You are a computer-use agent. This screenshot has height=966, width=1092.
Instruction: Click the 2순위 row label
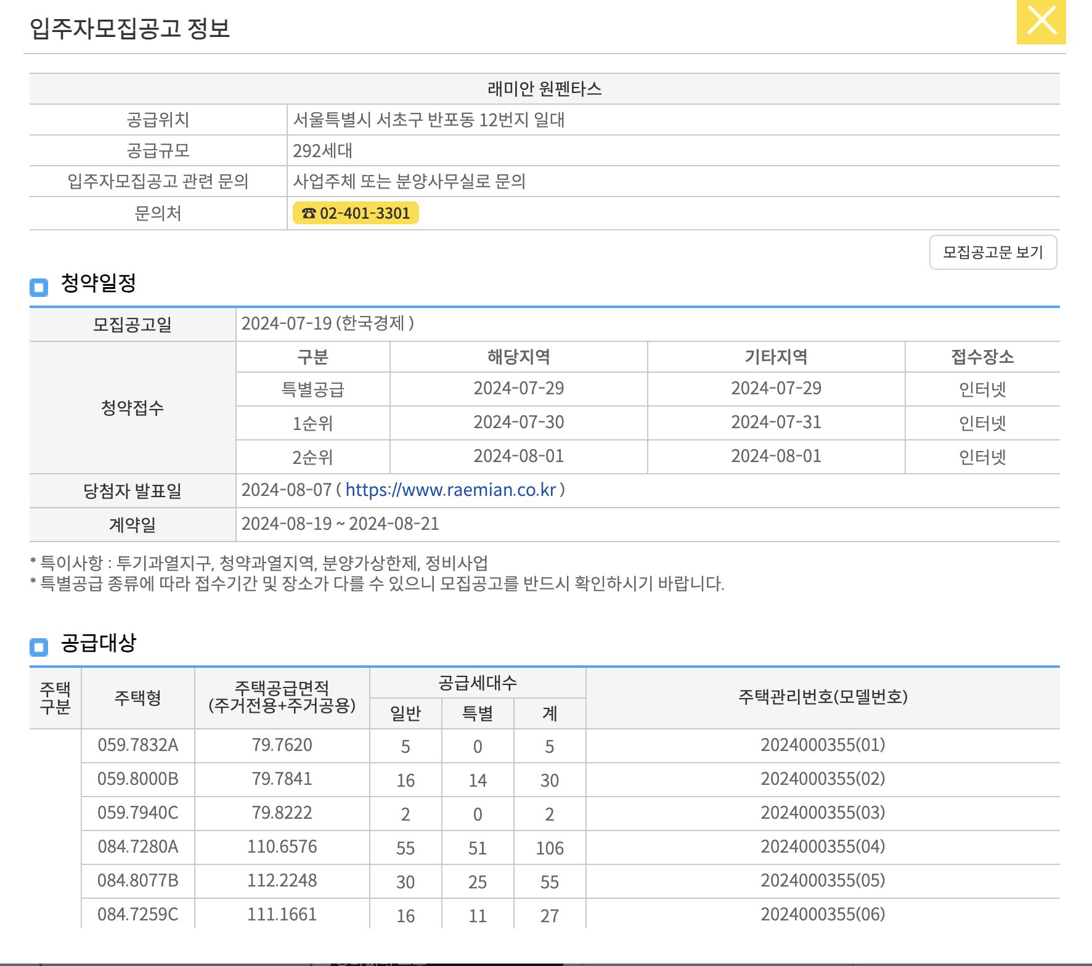[312, 457]
